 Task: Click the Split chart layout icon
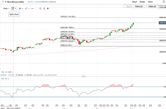tap(12, 8)
